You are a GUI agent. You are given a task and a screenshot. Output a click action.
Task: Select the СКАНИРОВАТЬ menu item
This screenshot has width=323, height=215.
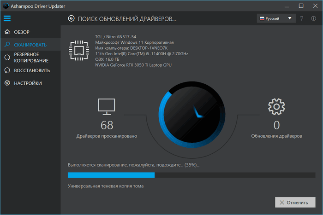30,45
